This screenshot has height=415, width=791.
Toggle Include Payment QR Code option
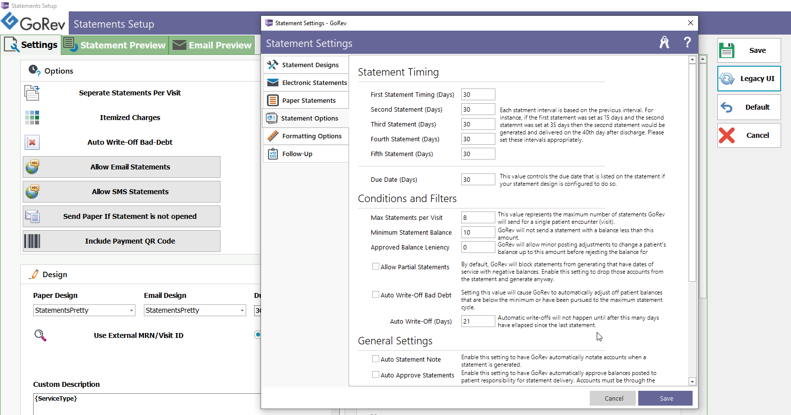tap(122, 241)
